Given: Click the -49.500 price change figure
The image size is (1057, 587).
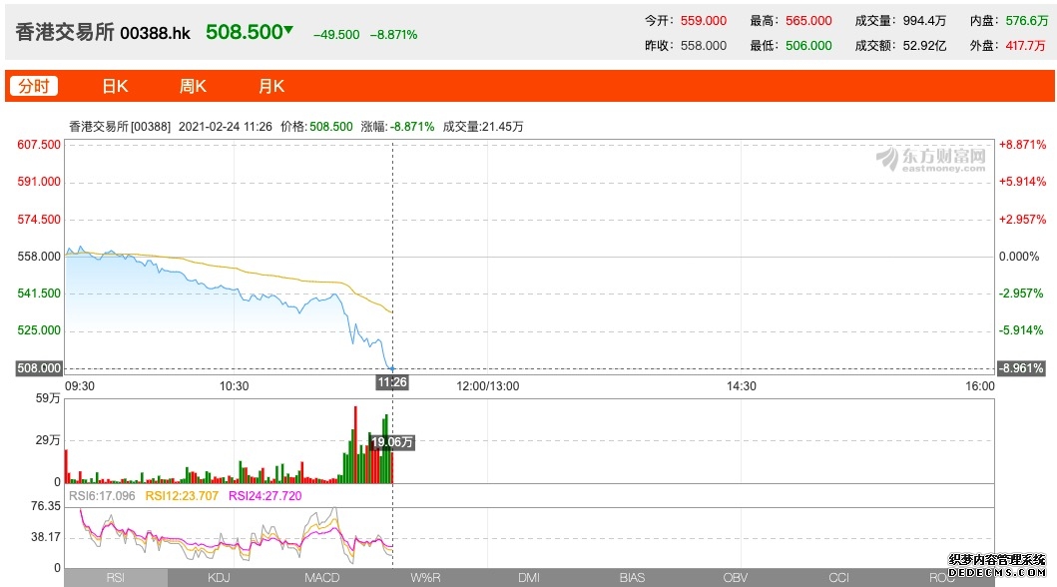Looking at the screenshot, I should (336, 34).
